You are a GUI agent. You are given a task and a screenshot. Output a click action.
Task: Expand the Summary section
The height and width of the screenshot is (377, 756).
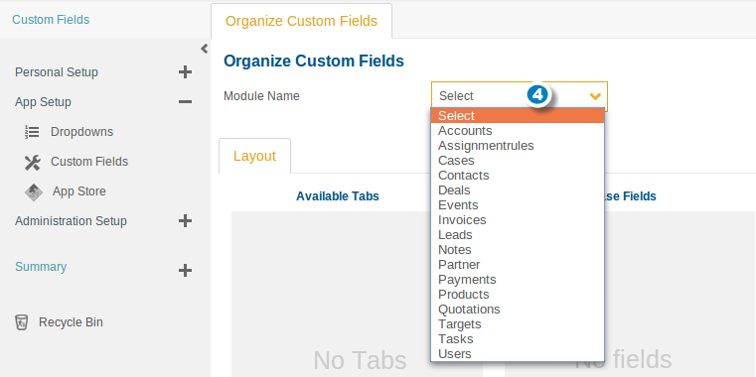click(185, 270)
